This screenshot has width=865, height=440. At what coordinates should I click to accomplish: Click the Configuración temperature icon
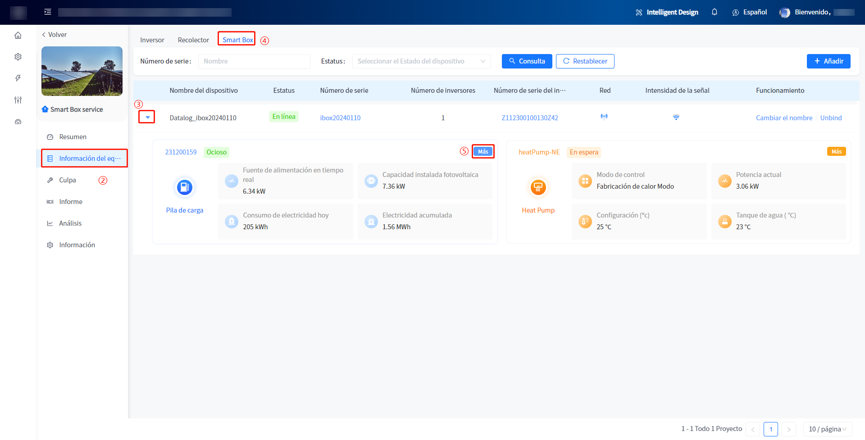(x=585, y=222)
